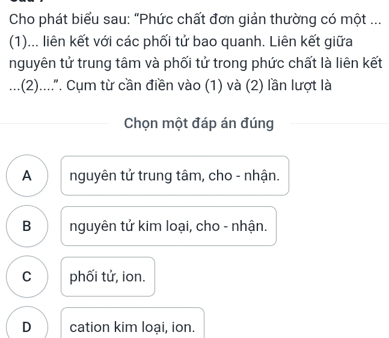Select answer box "nguyên tử kim loại, cho - nhận."

pyautogui.click(x=168, y=226)
